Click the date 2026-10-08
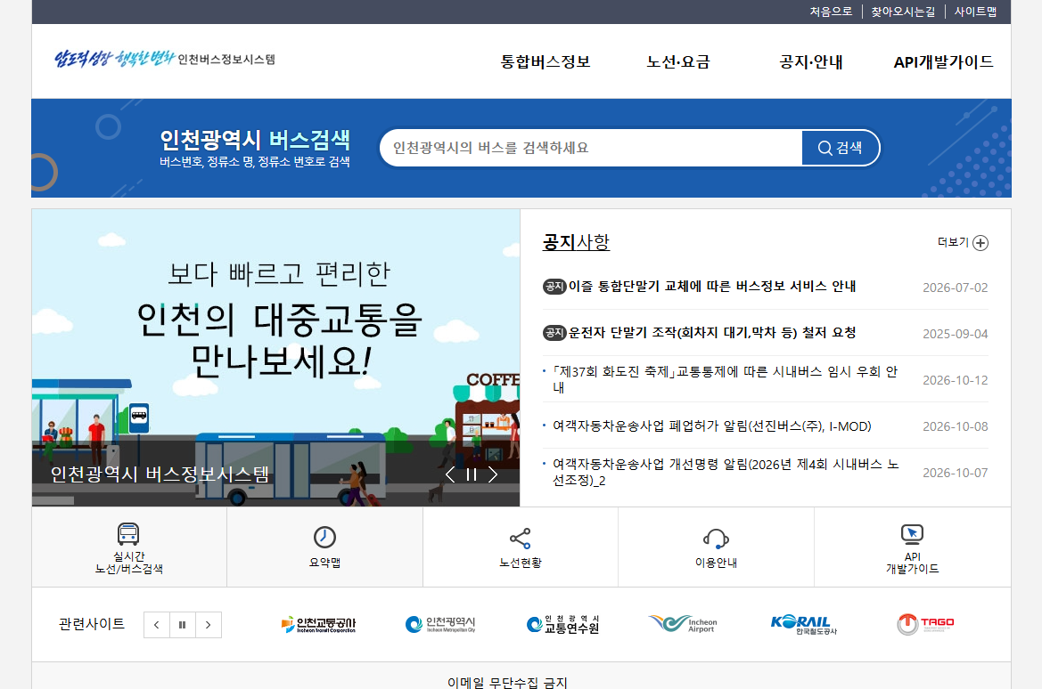Image resolution: width=1042 pixels, height=689 pixels. coord(955,426)
